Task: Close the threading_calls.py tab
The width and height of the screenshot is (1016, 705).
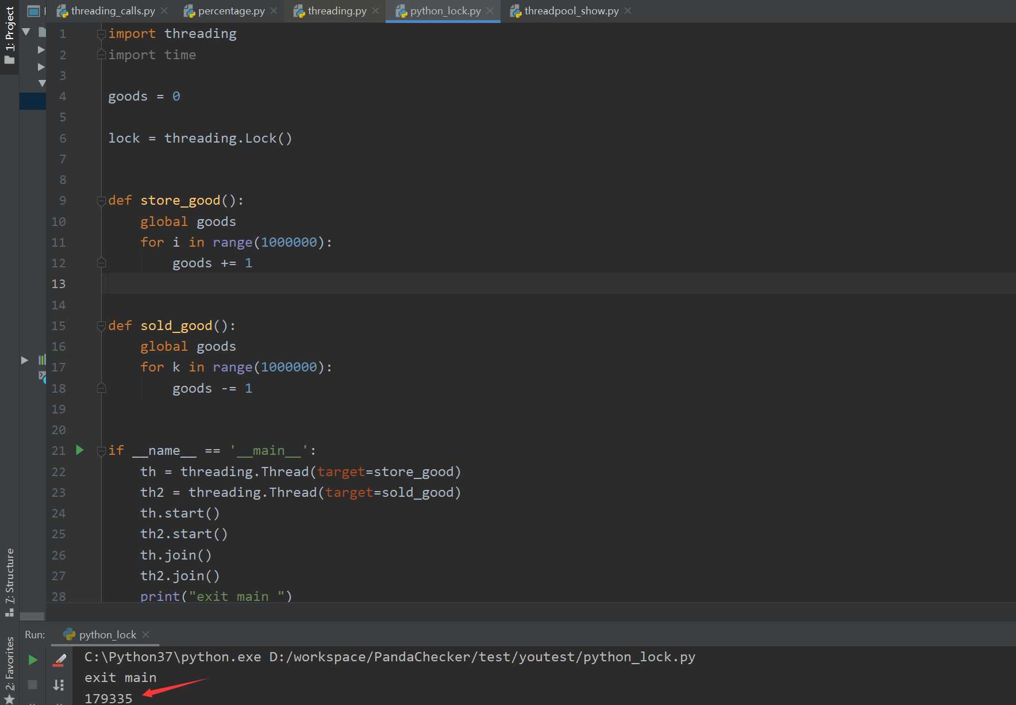Action: click(164, 11)
